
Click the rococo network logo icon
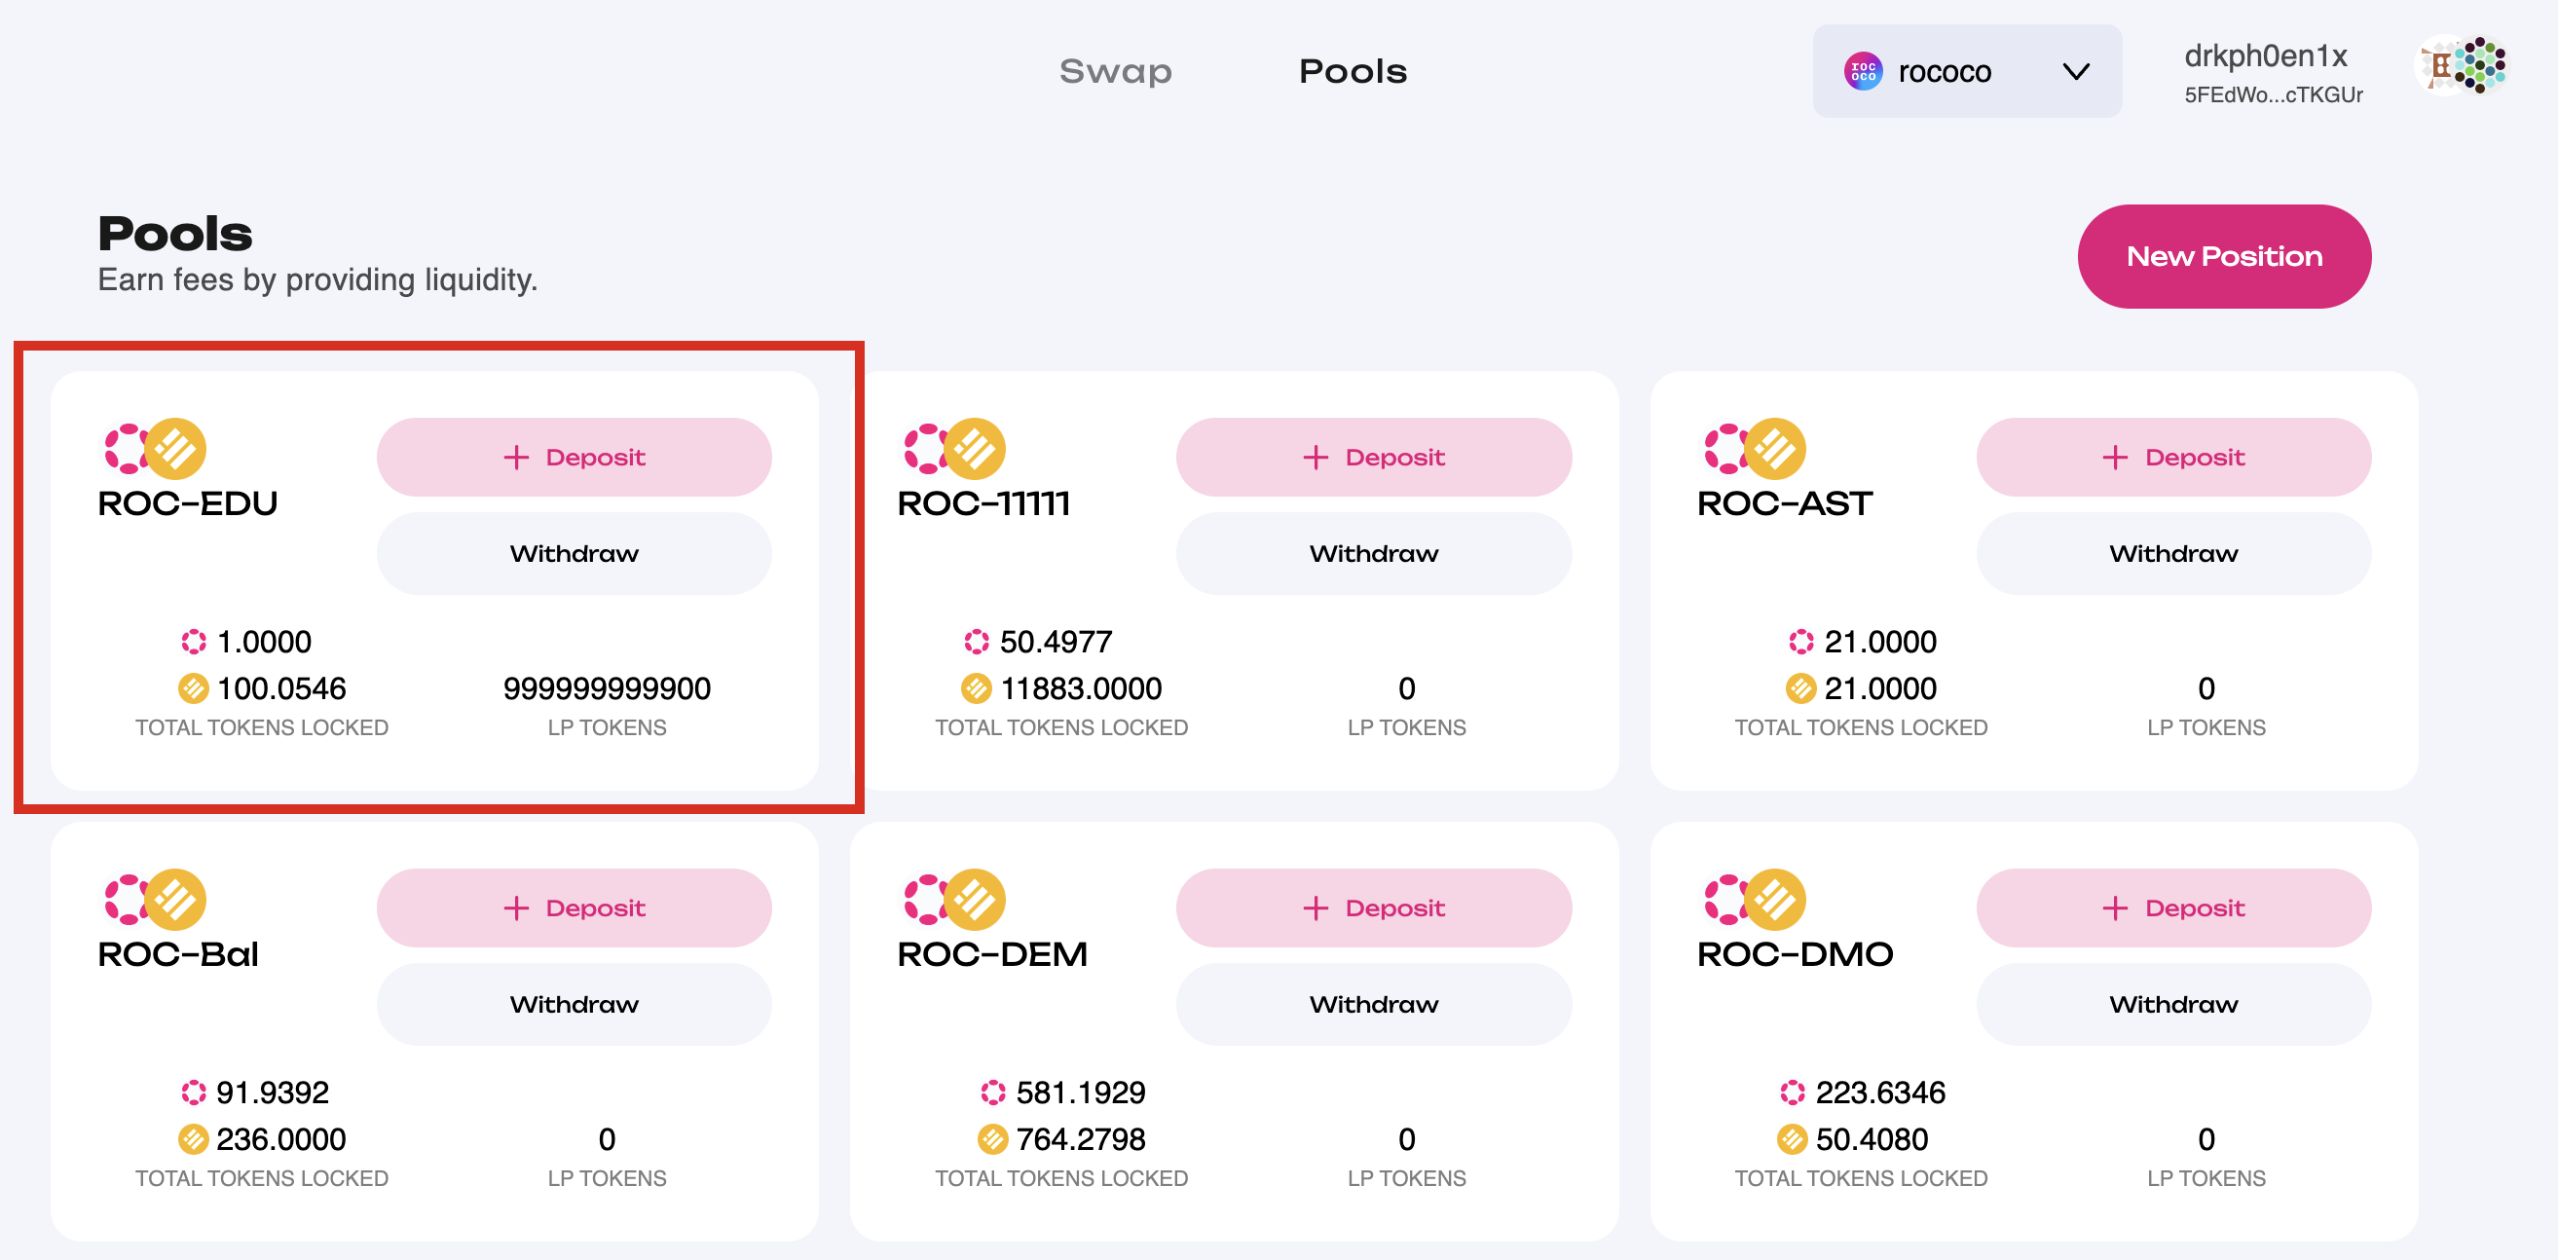[x=1863, y=71]
